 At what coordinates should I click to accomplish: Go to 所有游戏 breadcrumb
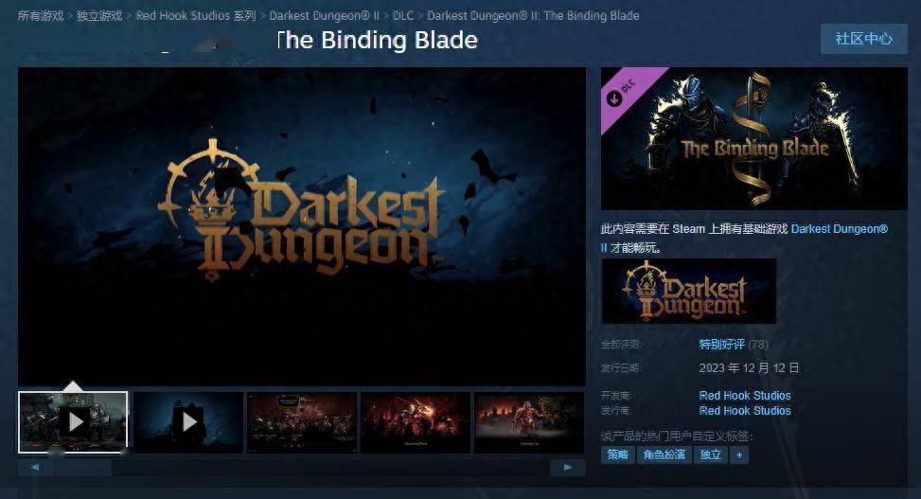click(x=41, y=16)
